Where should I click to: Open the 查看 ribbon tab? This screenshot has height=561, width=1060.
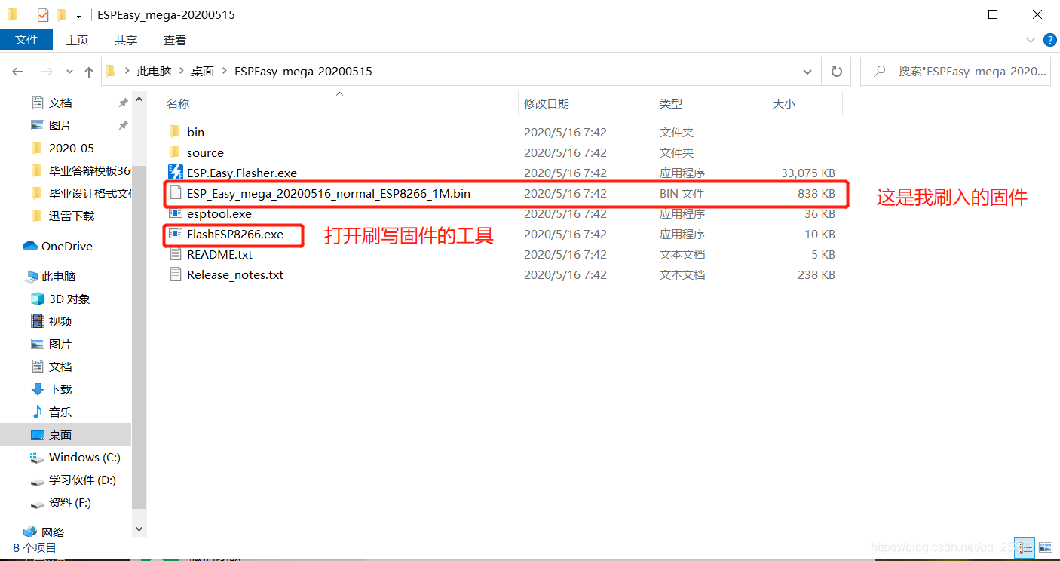[175, 40]
